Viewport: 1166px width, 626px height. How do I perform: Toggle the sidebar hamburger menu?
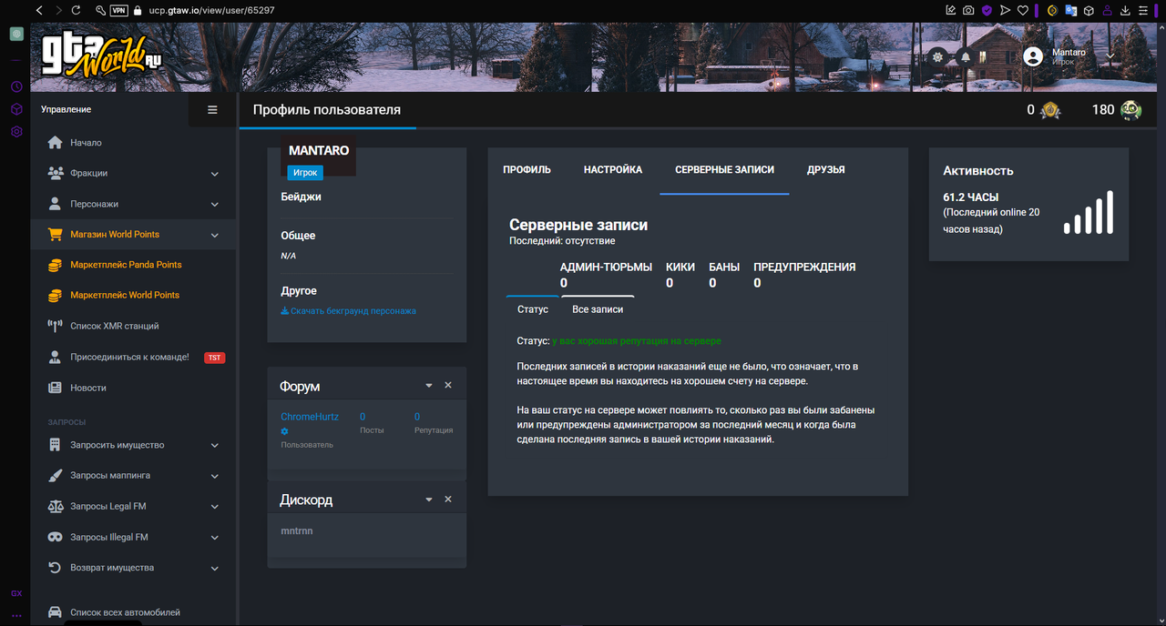pos(212,110)
